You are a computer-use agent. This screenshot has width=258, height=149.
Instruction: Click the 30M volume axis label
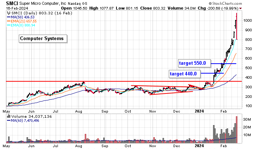coord(247,120)
